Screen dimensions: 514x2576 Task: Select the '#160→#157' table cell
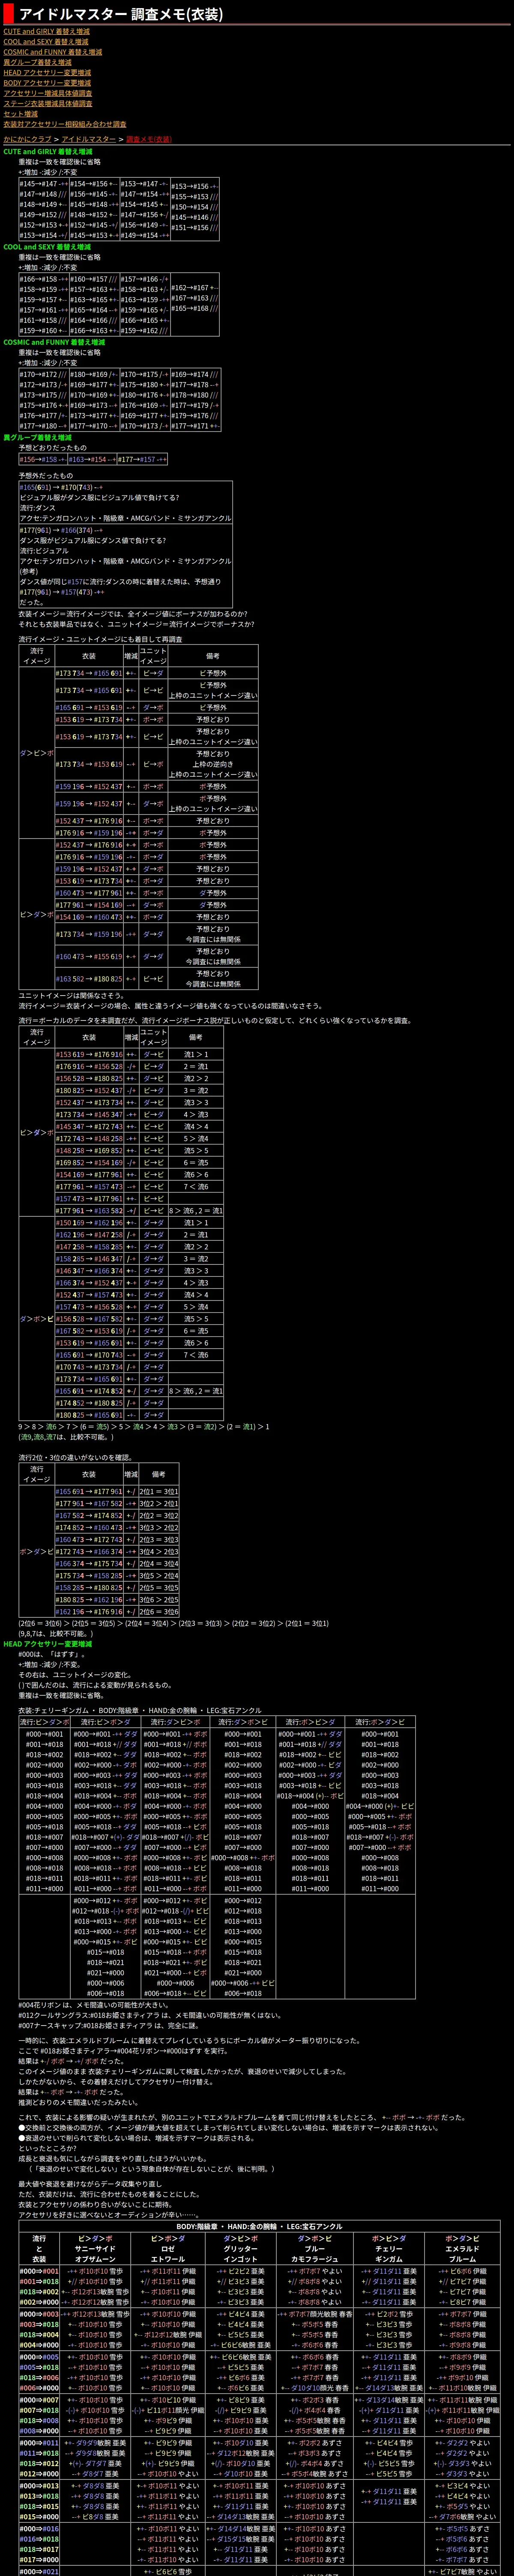94,279
